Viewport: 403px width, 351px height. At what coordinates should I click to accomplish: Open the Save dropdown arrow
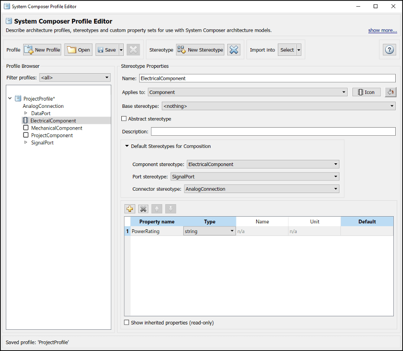tap(121, 50)
